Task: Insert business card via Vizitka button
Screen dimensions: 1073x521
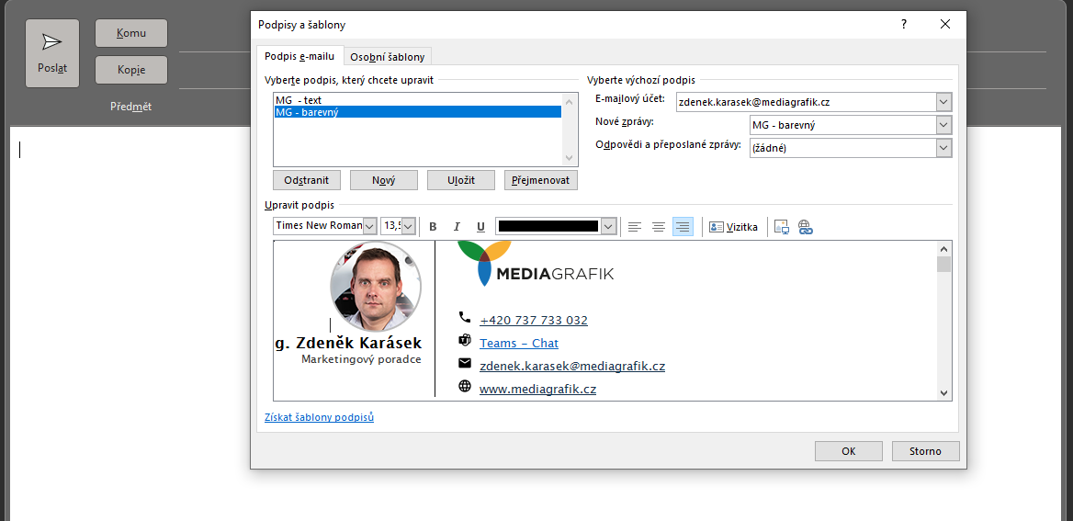Action: 734,227
